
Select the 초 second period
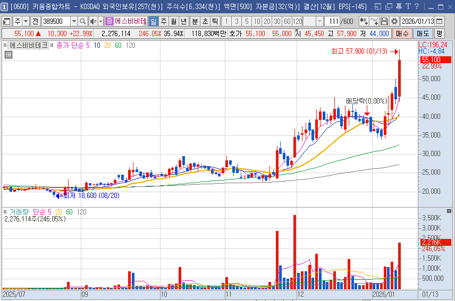click(205, 21)
